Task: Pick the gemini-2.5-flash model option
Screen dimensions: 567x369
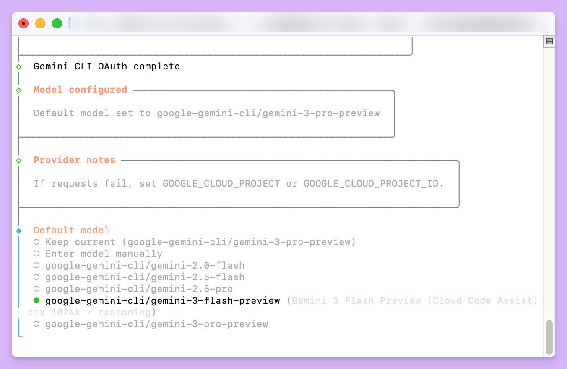Action: (x=36, y=277)
